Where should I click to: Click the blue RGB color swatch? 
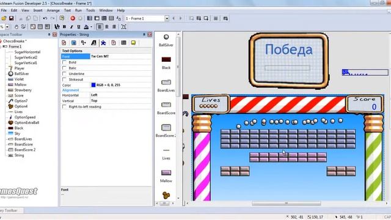click(93, 85)
